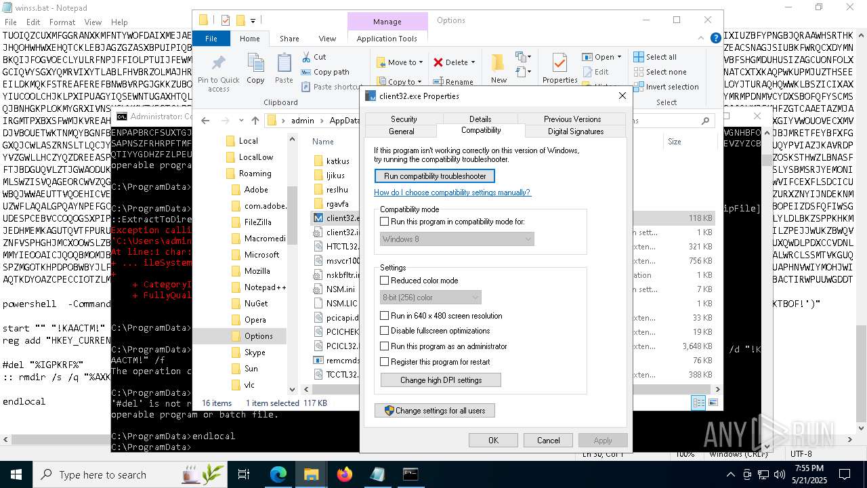Screen dimensions: 867x488
Task: Open Quick Access Toolbar customize dropdown
Action: pos(253,20)
